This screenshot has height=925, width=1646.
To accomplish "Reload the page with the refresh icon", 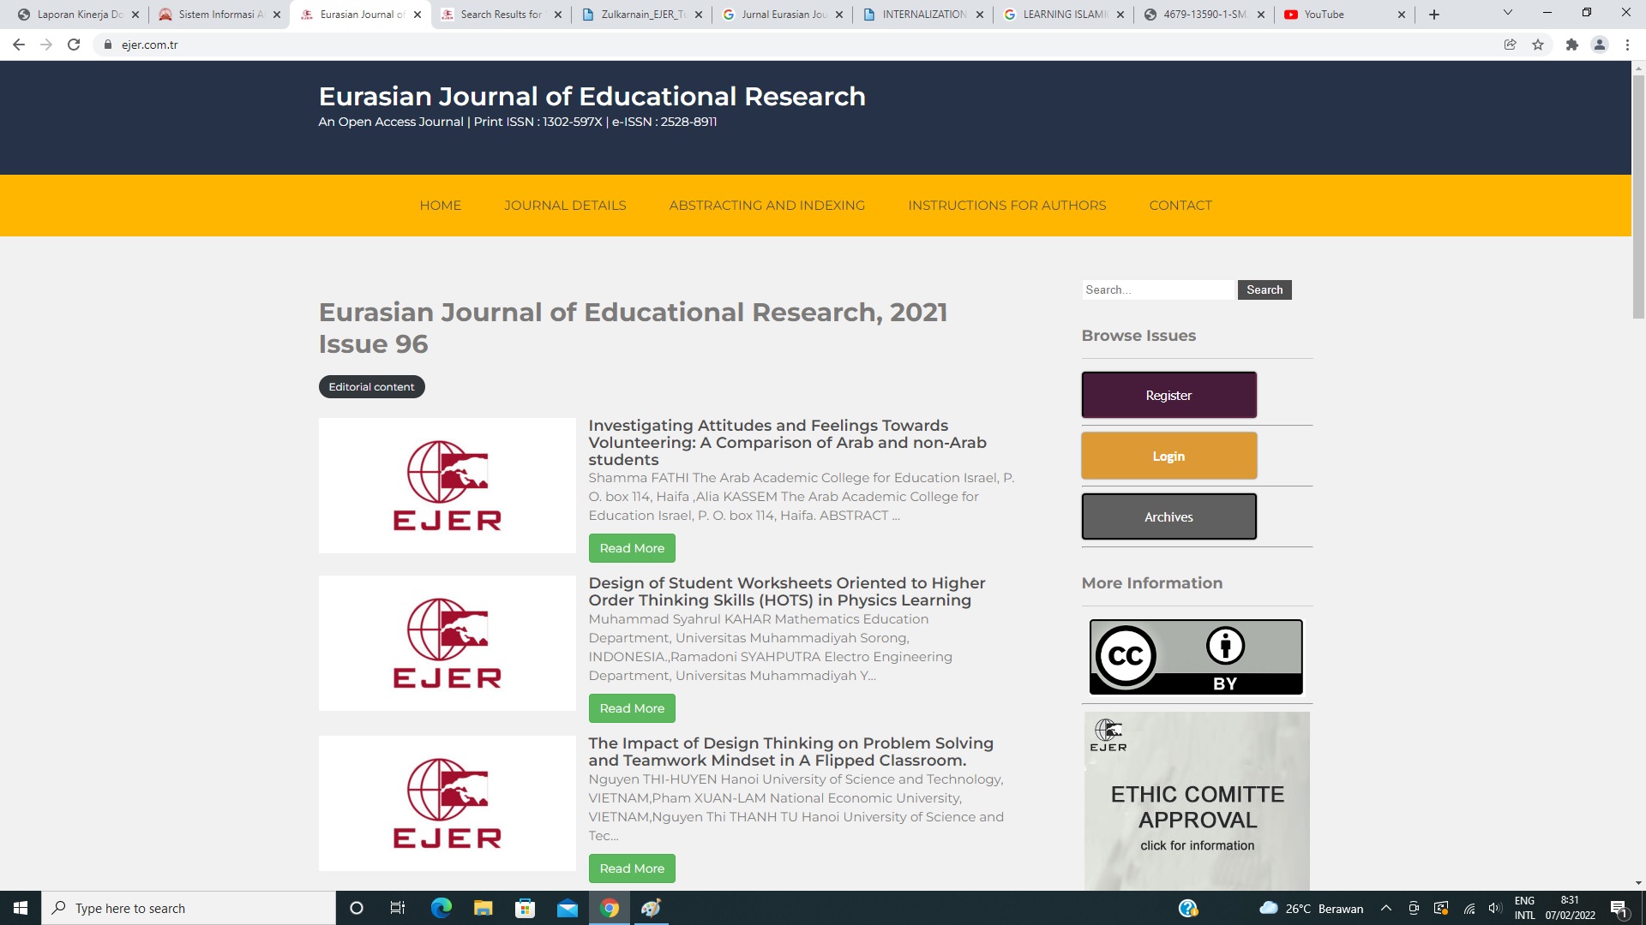I will click(x=74, y=45).
